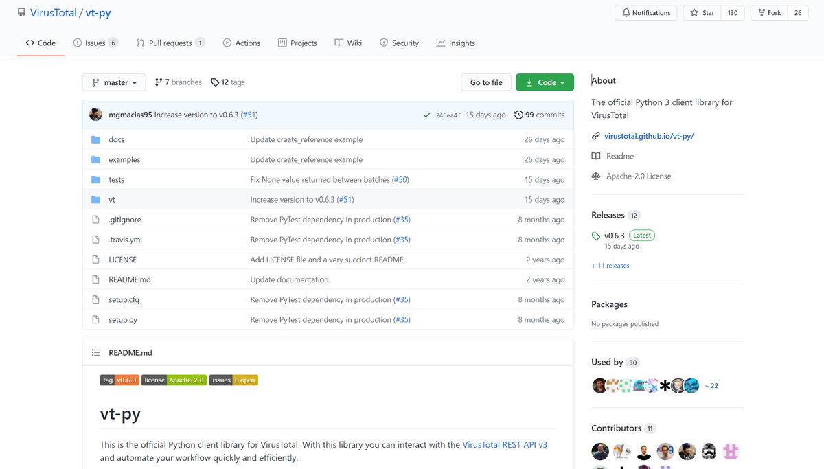Open the vt-py repository name link

tap(98, 13)
